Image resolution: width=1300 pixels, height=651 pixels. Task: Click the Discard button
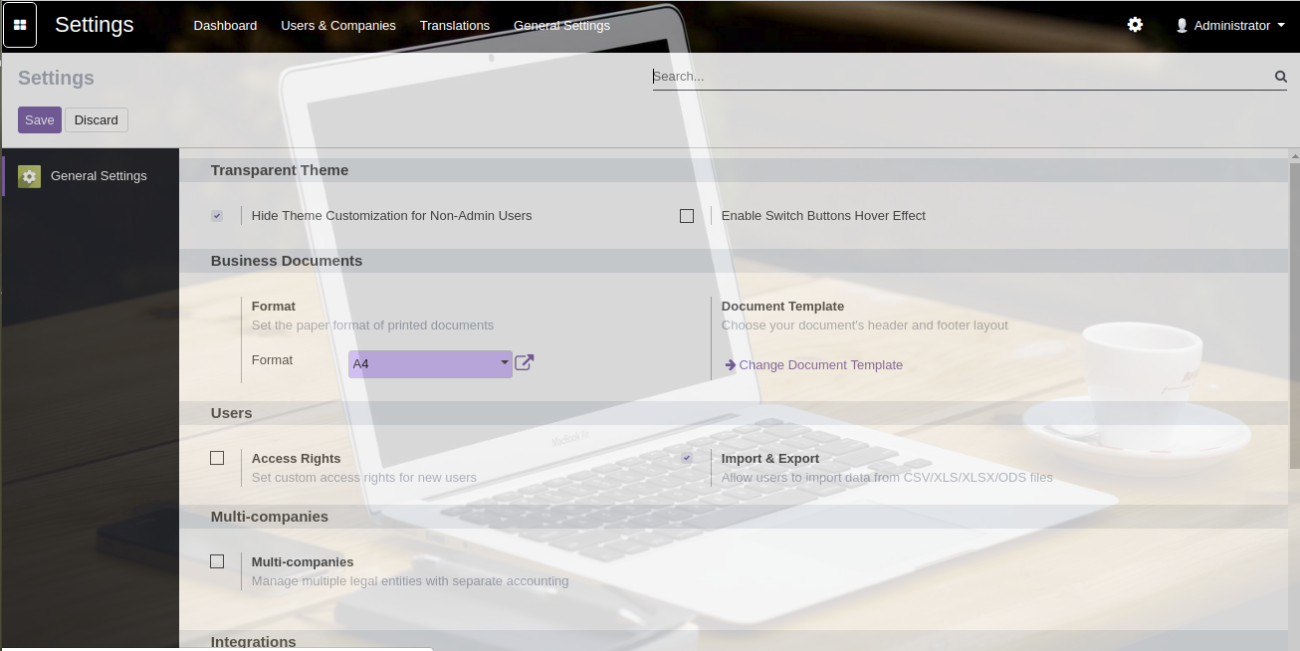point(97,119)
